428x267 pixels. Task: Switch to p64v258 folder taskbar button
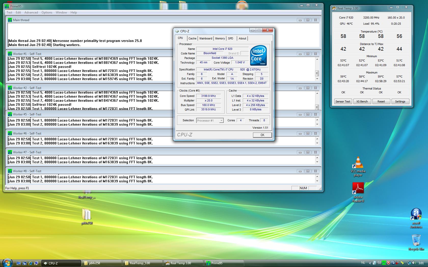coord(102,263)
